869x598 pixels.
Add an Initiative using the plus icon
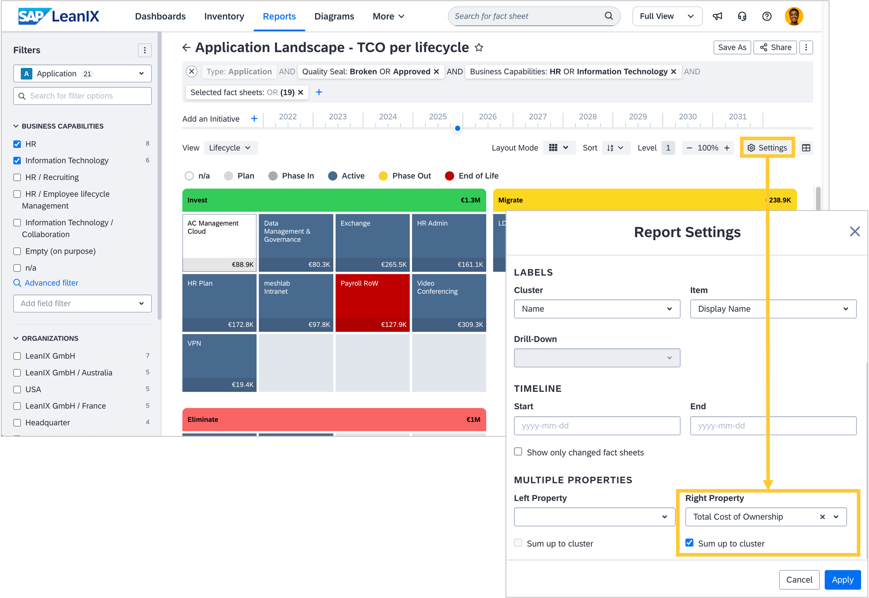254,119
